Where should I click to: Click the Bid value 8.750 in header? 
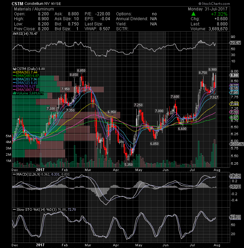73,24
